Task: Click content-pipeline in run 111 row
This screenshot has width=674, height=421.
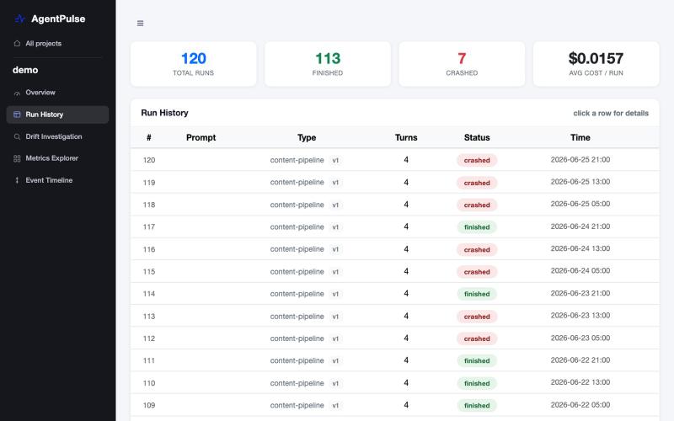Action: pyautogui.click(x=297, y=361)
